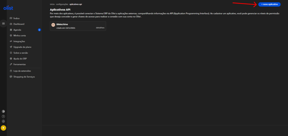Click the BIMachine app icon
The width and height of the screenshot is (288, 136).
tap(53, 25)
